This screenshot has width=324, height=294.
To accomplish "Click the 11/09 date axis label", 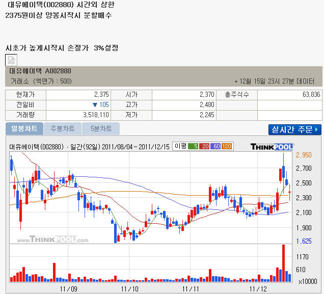I will click(69, 289).
